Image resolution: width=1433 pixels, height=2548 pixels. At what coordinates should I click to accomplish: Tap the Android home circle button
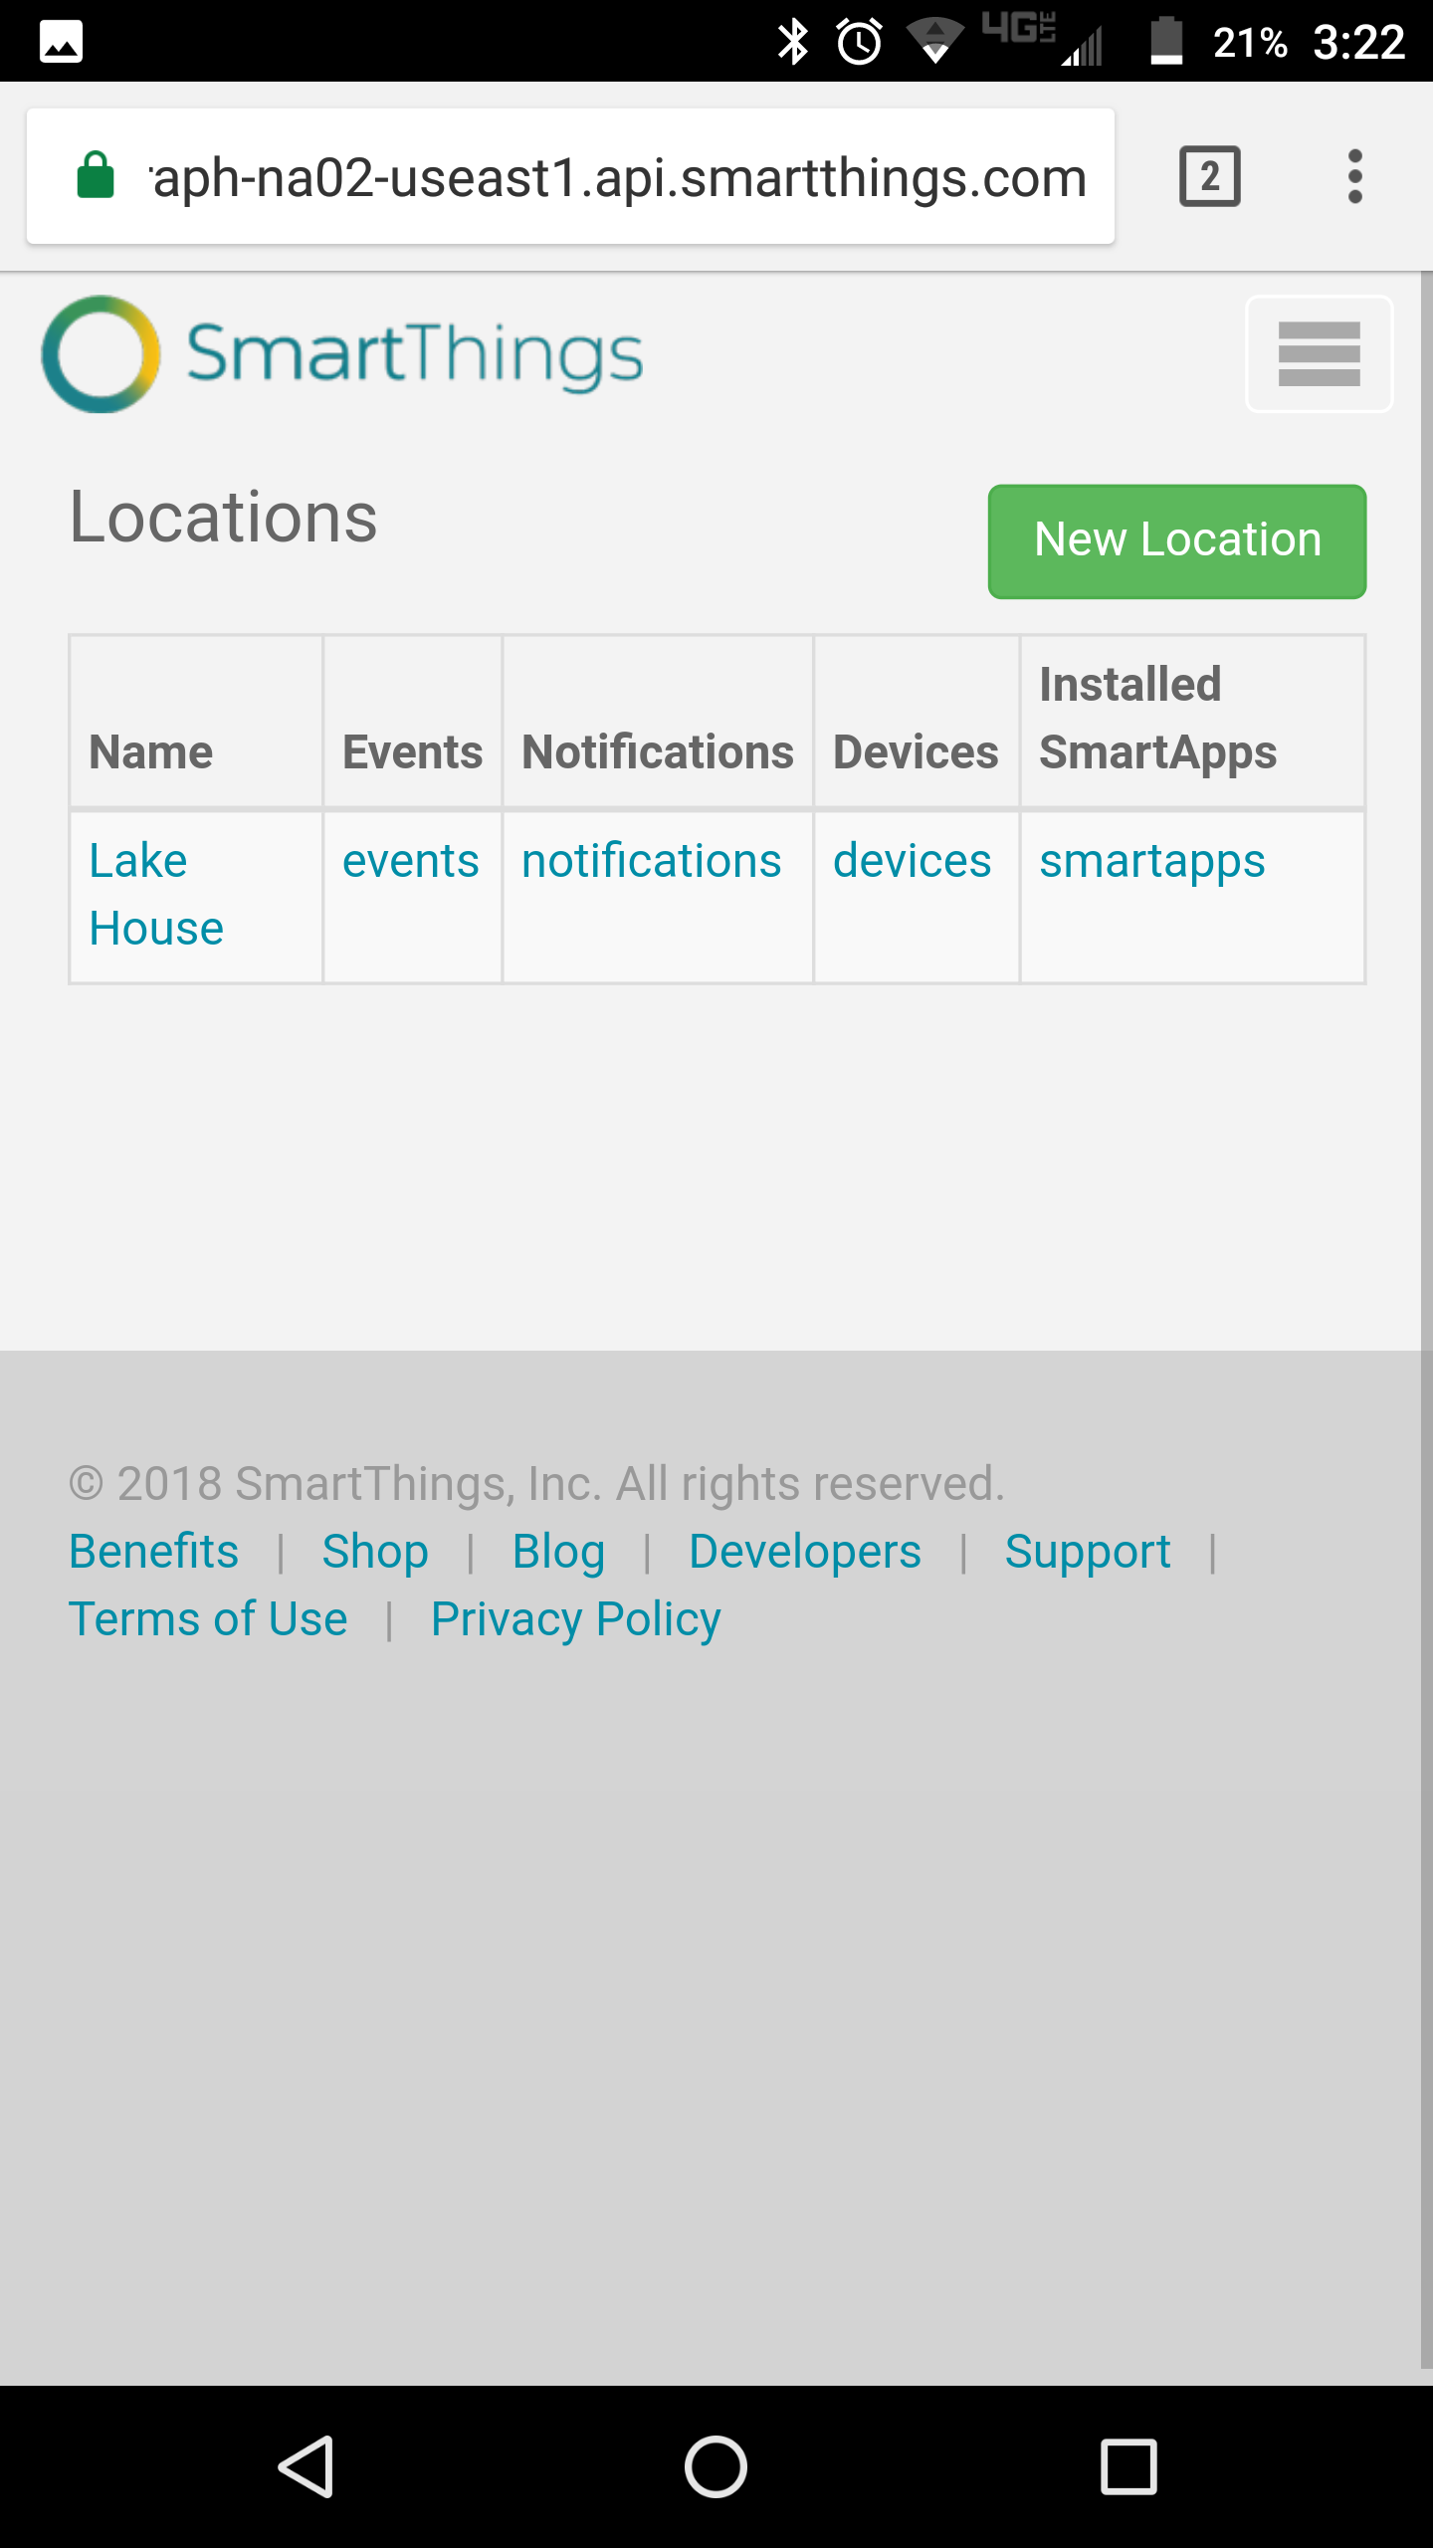pyautogui.click(x=716, y=2466)
